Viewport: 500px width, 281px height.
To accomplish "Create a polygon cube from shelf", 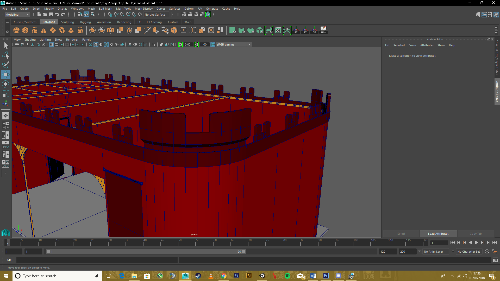I will pyautogui.click(x=26, y=30).
